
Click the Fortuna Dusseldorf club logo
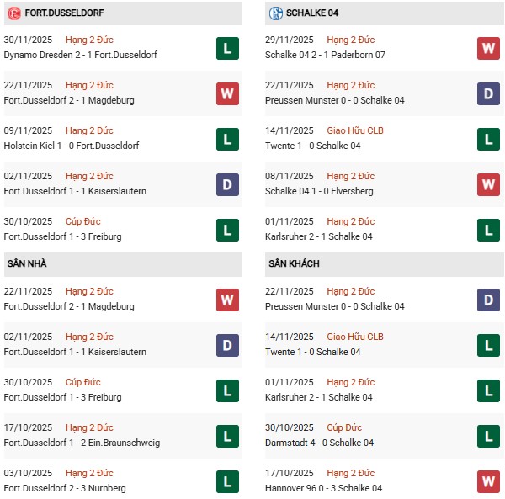pos(13,13)
